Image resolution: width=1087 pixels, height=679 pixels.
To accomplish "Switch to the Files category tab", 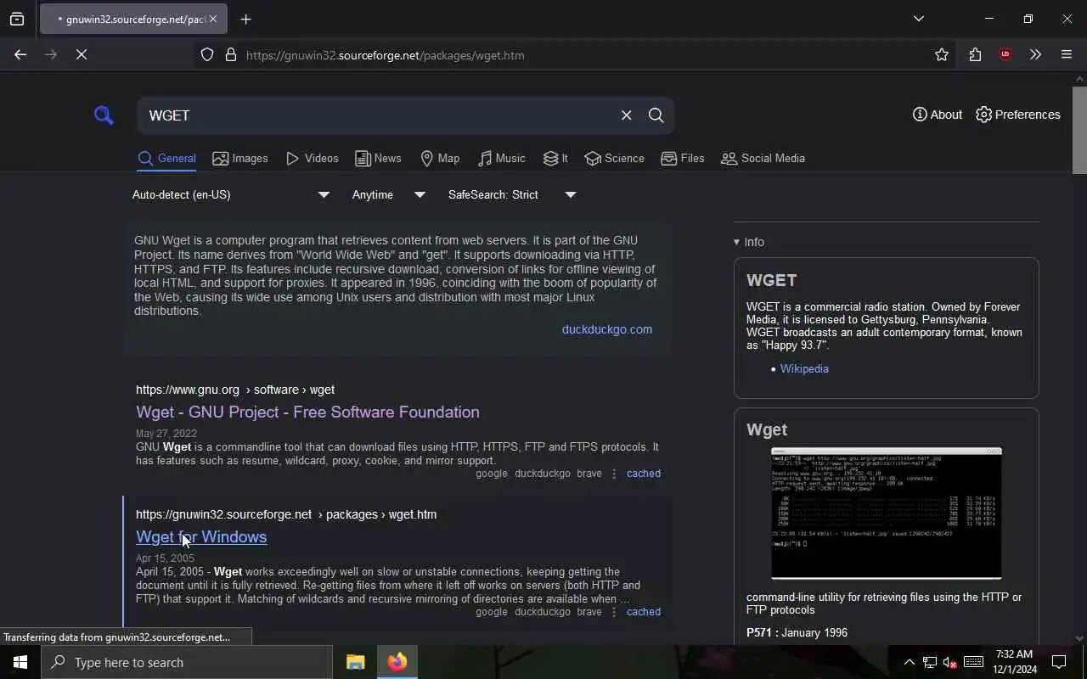I will 683,159.
